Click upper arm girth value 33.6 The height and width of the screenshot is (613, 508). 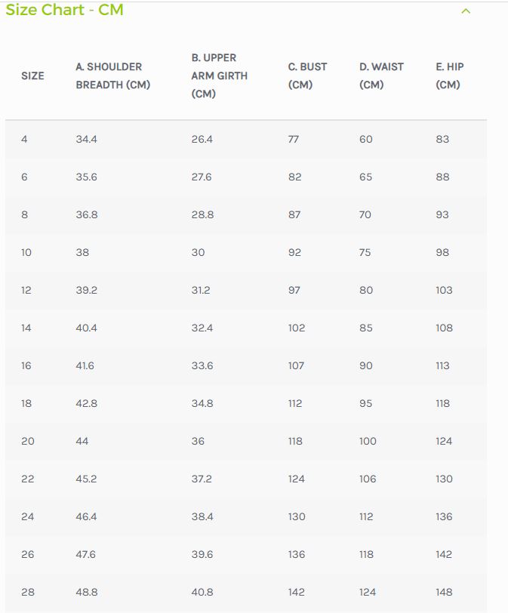pos(202,365)
